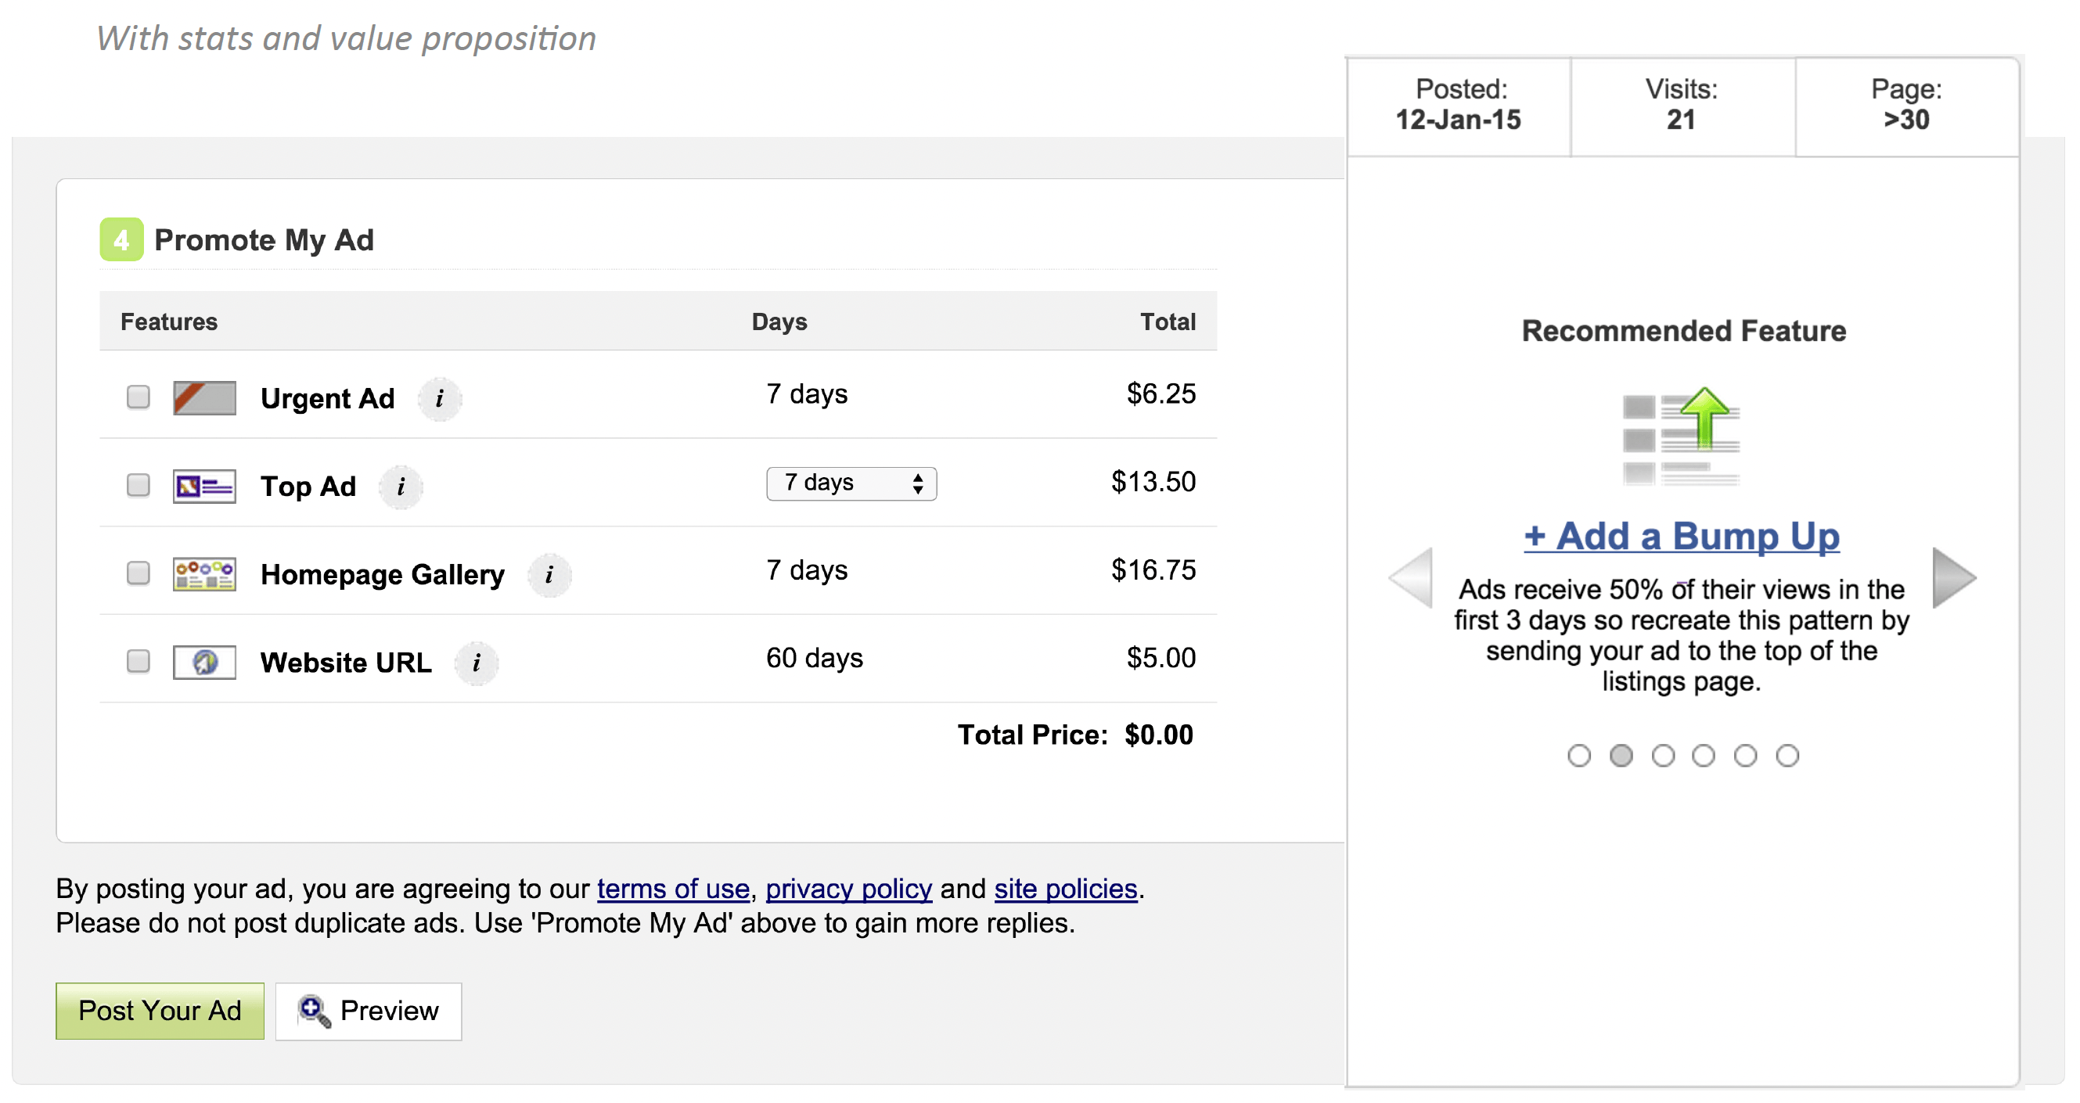The width and height of the screenshot is (2080, 1103).
Task: Click Add a Bump Up link
Action: coord(1681,536)
